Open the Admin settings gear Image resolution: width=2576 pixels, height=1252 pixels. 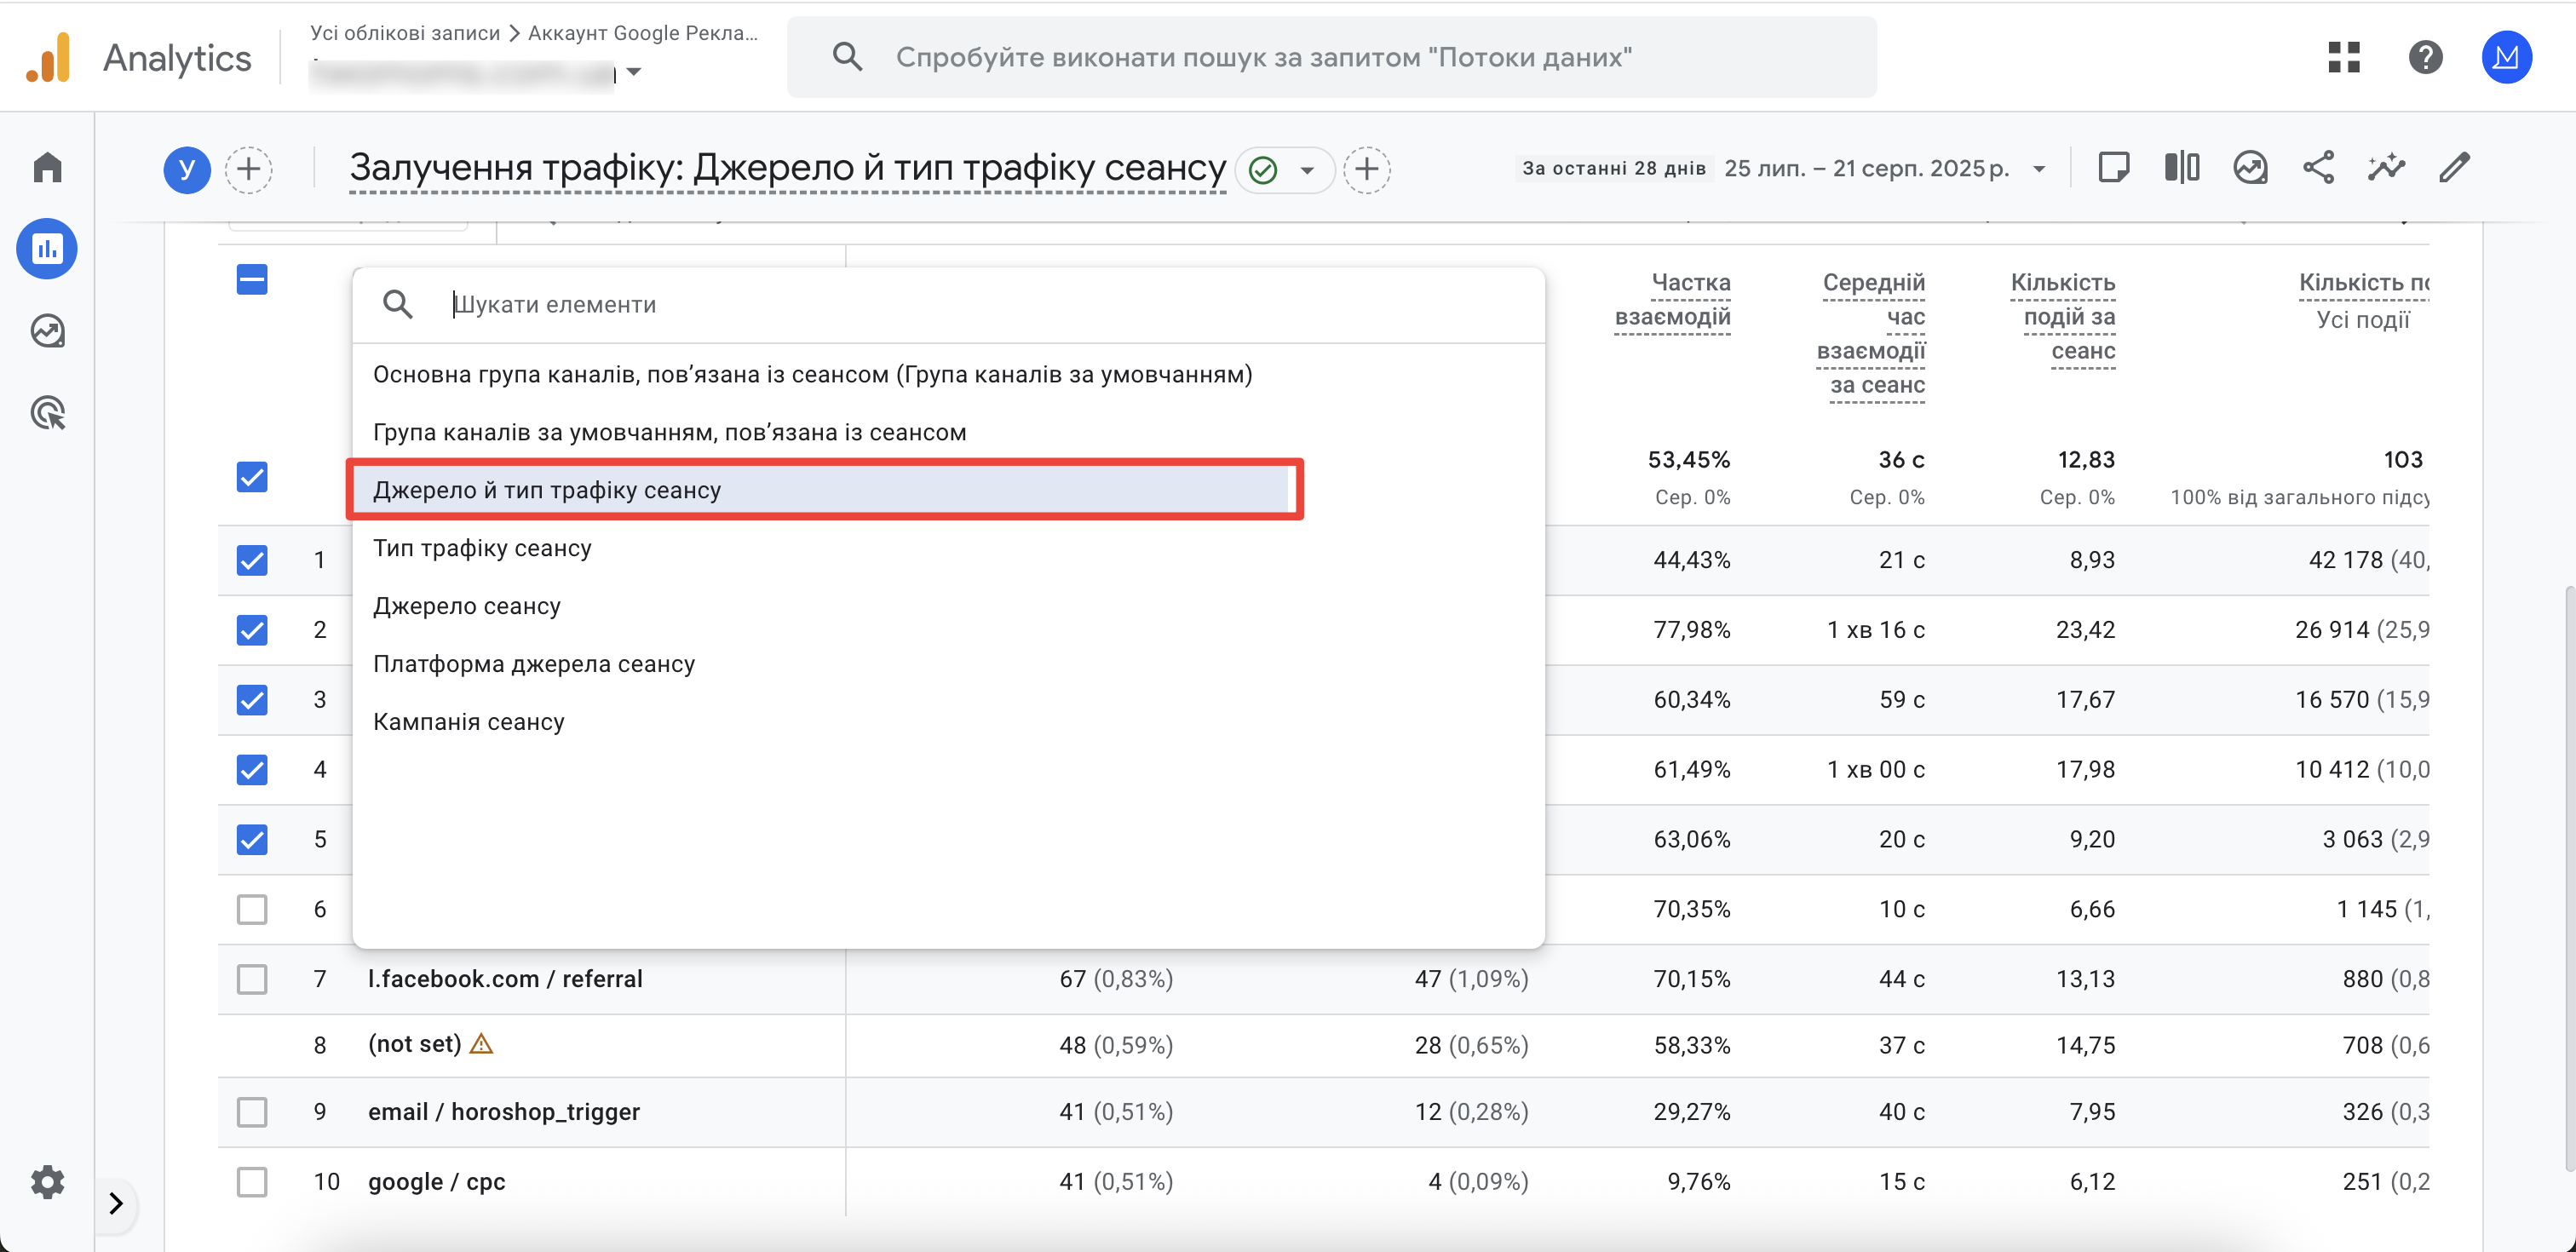(47, 1181)
